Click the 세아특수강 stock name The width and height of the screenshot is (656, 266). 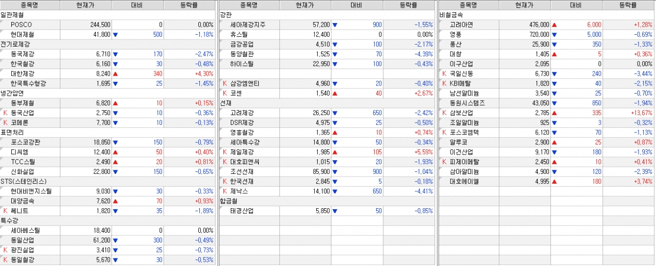(x=244, y=142)
